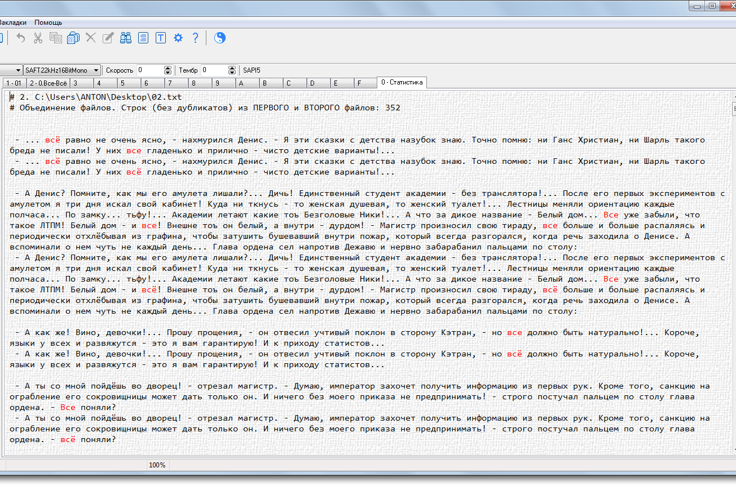This screenshot has width=736, height=486.
Task: Click the SAPI5 label
Action: 252,70
